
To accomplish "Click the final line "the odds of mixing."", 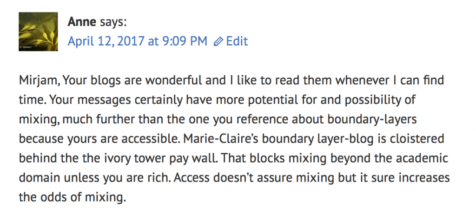I will click(x=72, y=197).
